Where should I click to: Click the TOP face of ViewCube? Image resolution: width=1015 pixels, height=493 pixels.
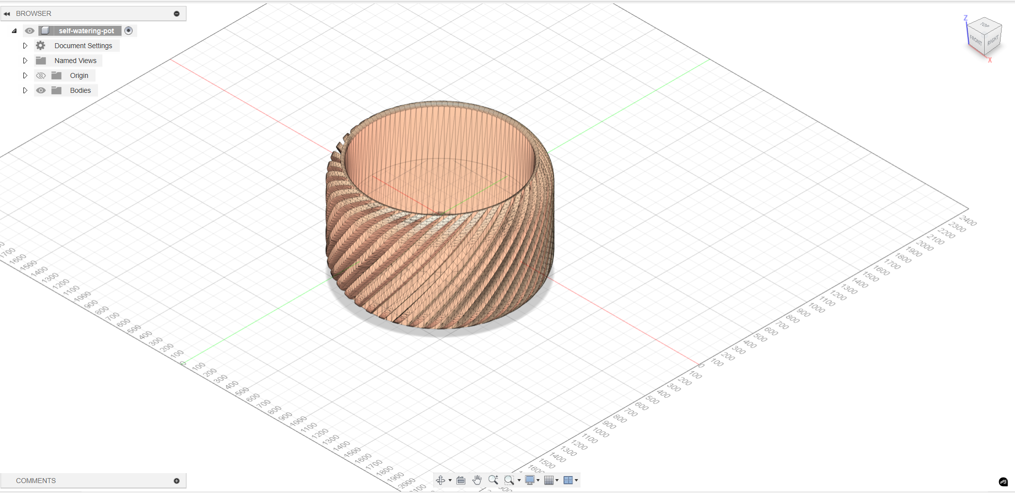pos(984,25)
